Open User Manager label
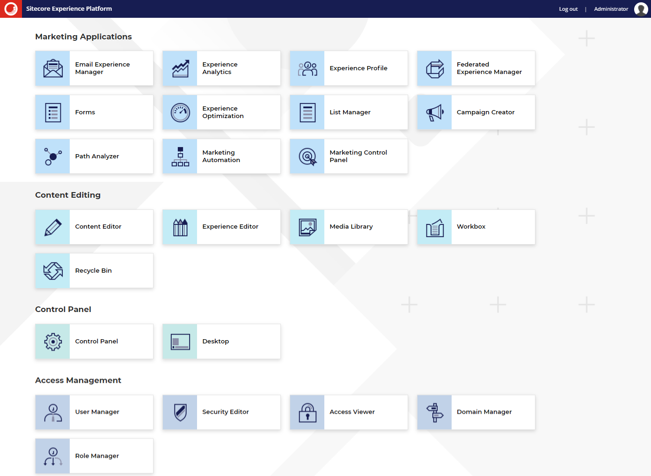Image resolution: width=651 pixels, height=476 pixels. coord(97,412)
